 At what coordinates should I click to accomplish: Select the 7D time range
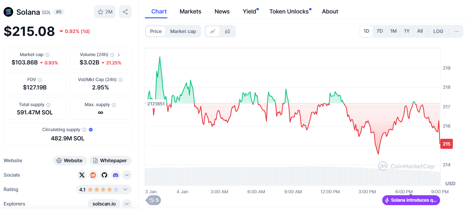click(x=380, y=31)
